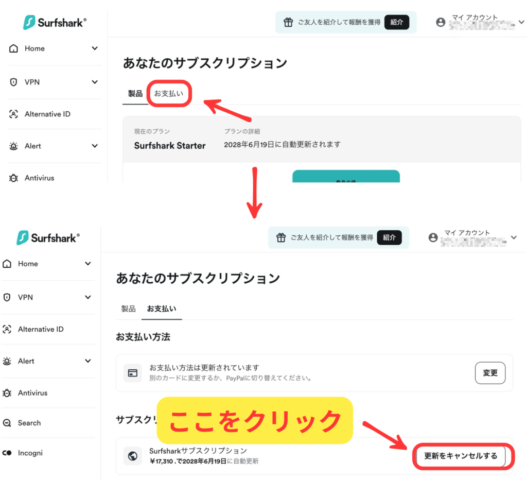Screen dimensions: 527x479
Task: Click the VPN shield icon in the lower screenshot
Action: pyautogui.click(x=7, y=297)
